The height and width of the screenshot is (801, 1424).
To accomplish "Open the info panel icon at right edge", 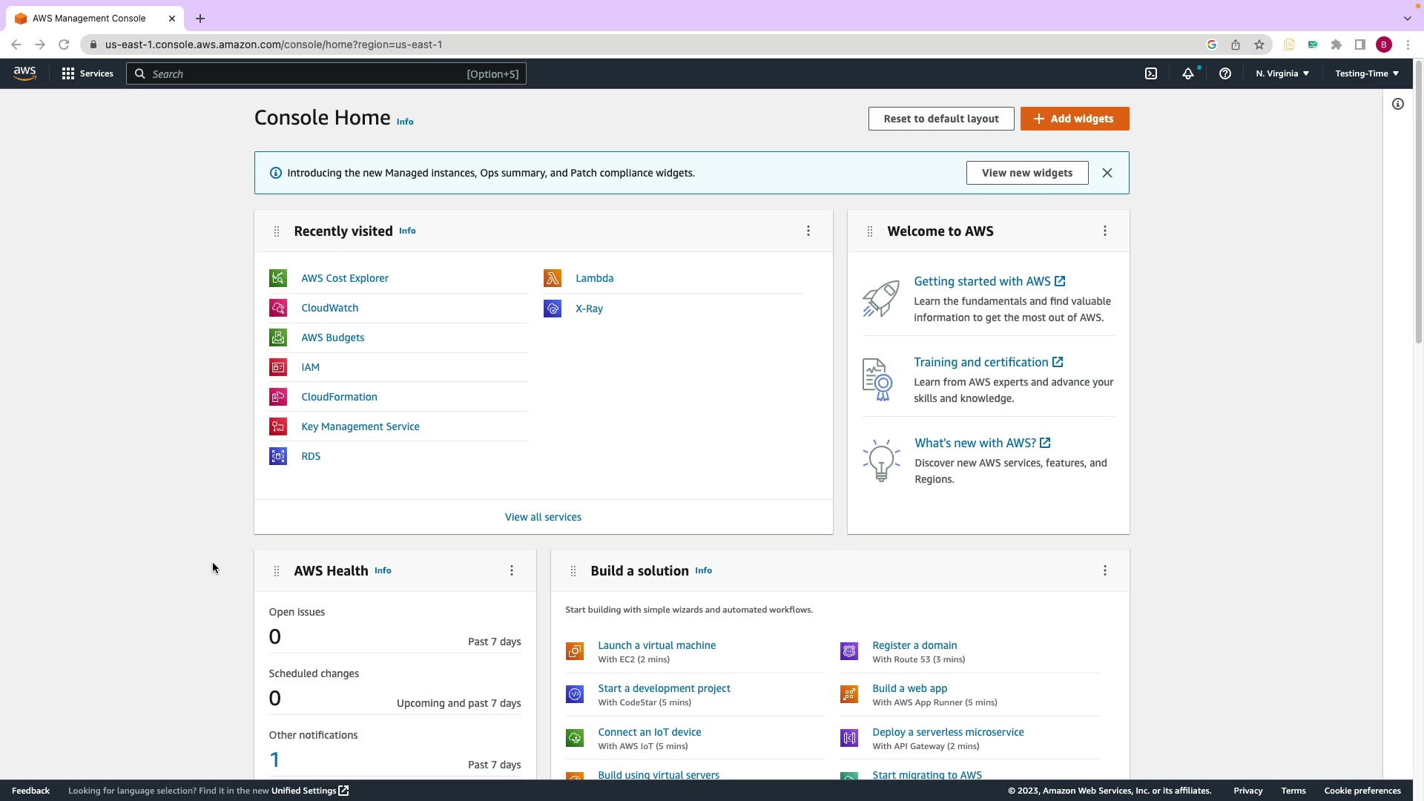I will (1398, 104).
